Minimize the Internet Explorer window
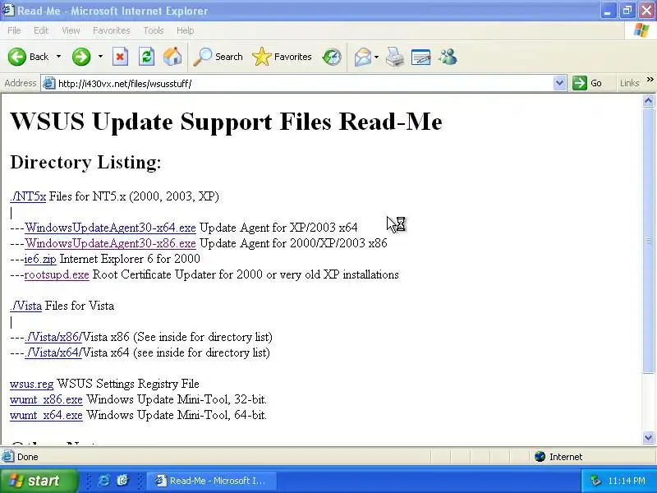 pyautogui.click(x=608, y=11)
